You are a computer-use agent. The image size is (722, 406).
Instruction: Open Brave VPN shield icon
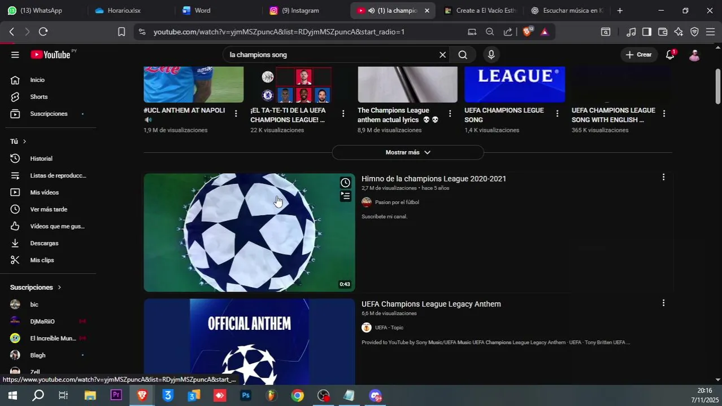694,32
